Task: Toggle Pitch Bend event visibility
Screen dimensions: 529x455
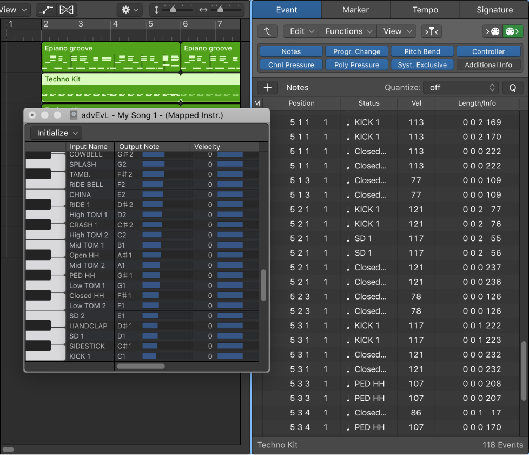Action: click(422, 51)
